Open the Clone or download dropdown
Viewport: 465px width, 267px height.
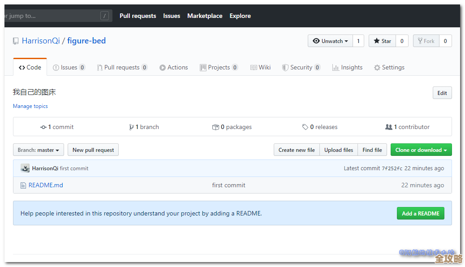pyautogui.click(x=421, y=150)
